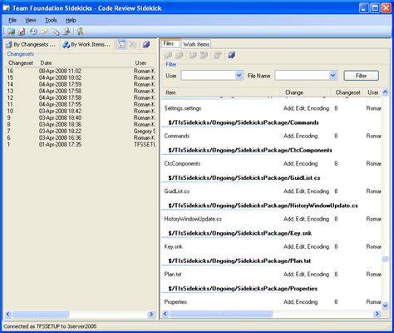Click the person-with-document icon in main toolbar
Screen dimensions: 394x333
(66, 32)
